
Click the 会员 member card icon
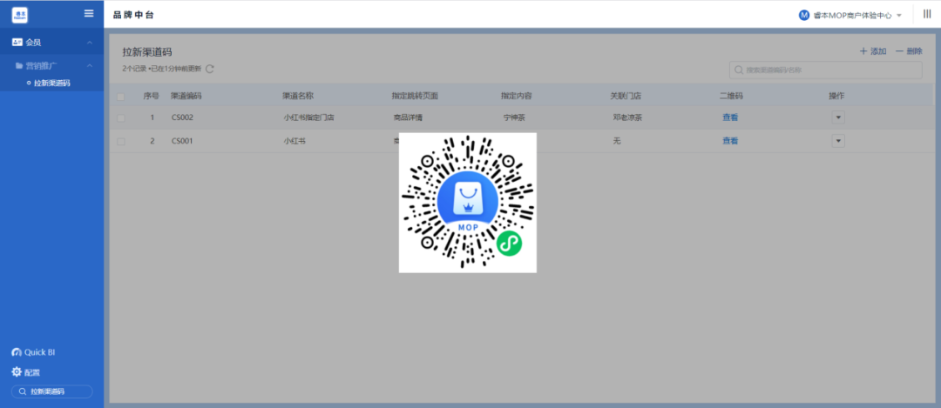17,43
